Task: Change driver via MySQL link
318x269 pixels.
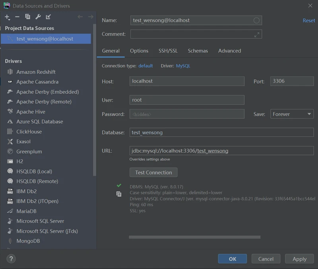Action: (183, 66)
